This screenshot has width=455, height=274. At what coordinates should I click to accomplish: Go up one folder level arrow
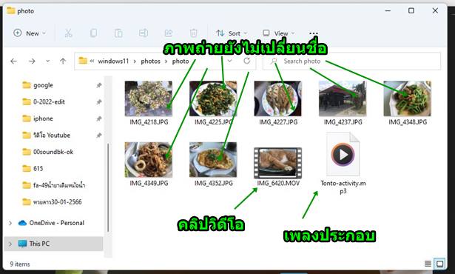[63, 61]
